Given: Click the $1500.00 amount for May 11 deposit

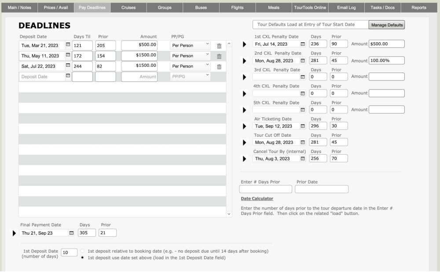Looking at the screenshot, I should [139, 56].
